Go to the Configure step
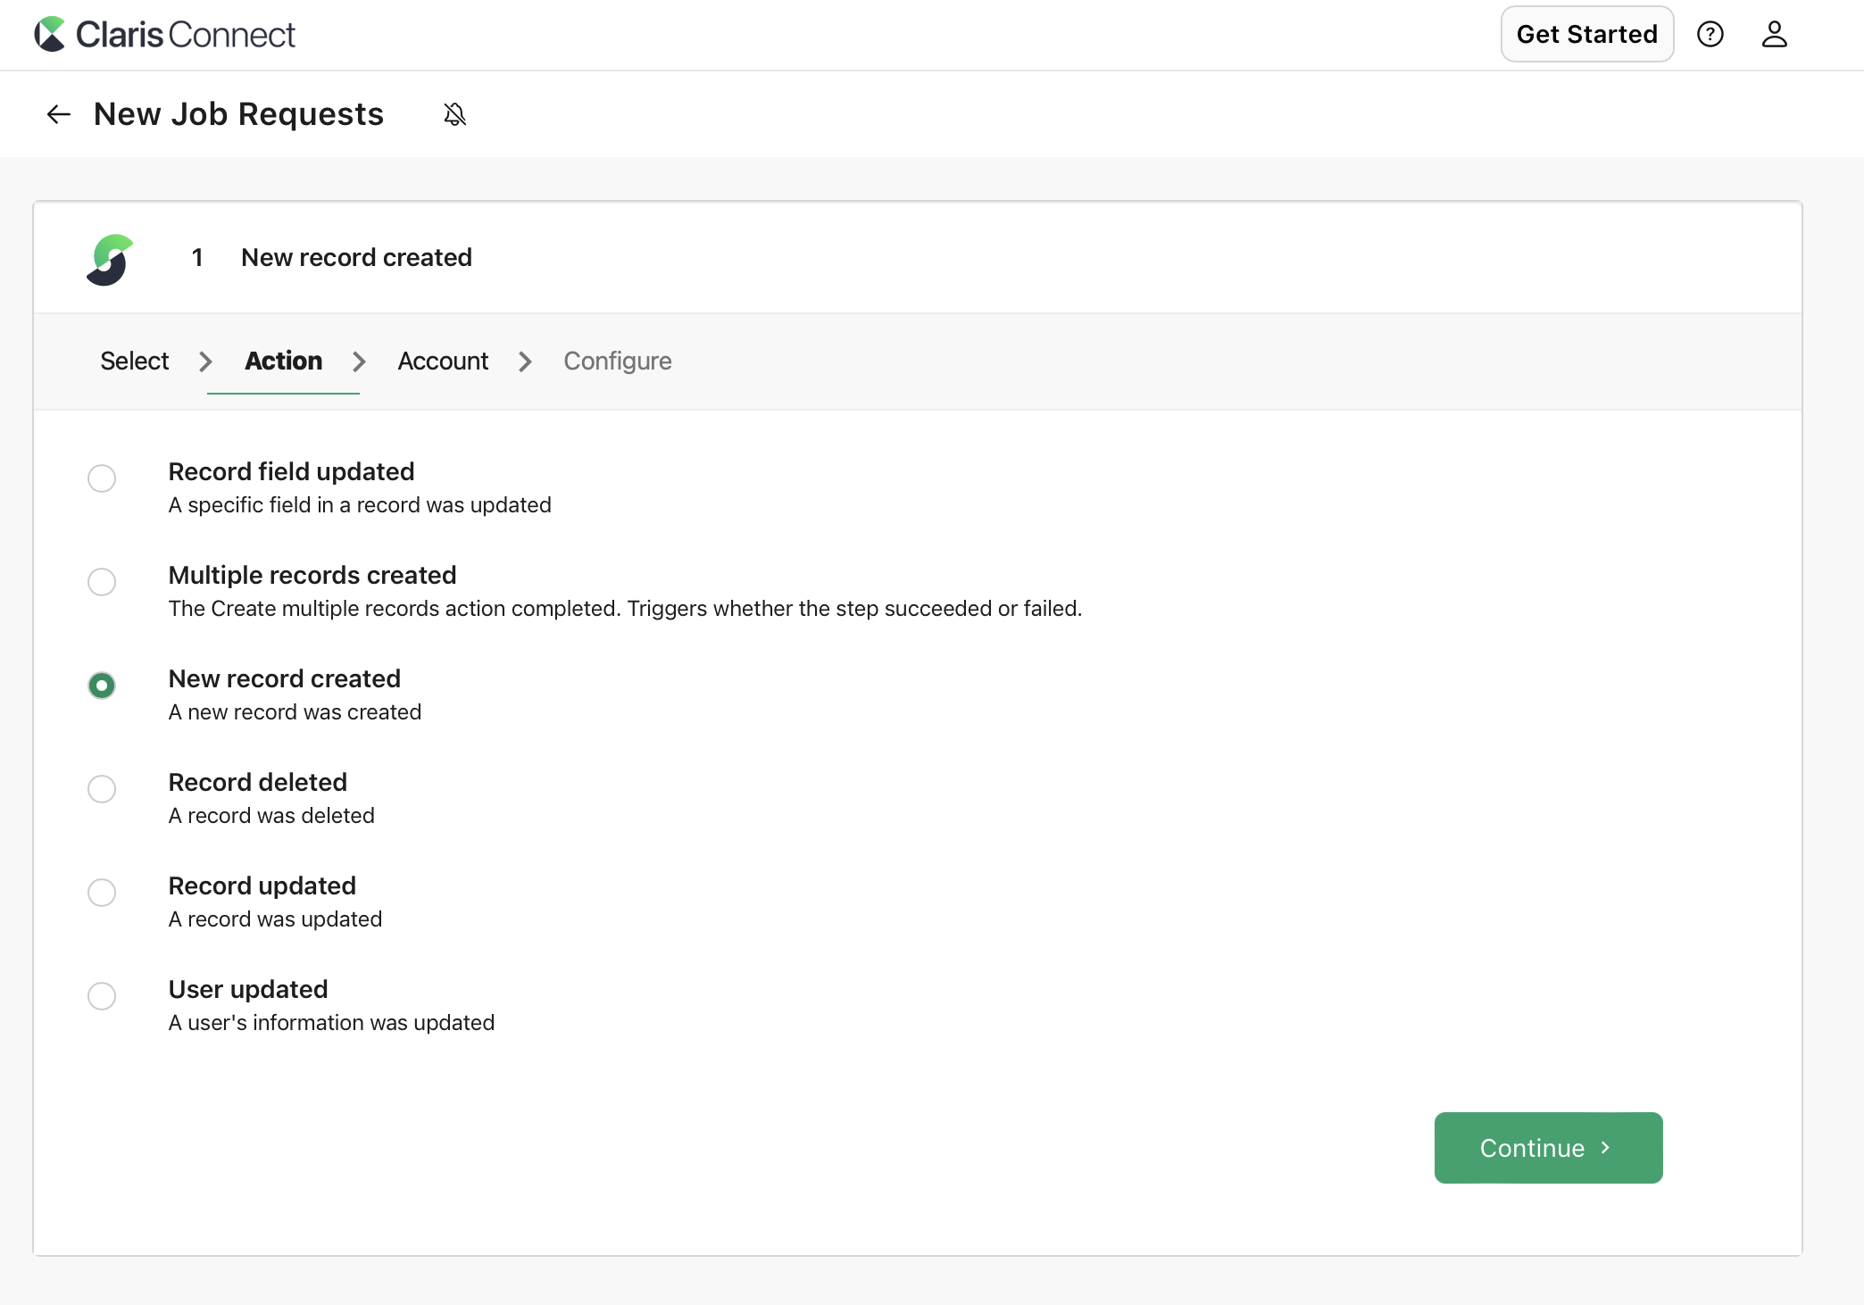This screenshot has height=1305, width=1864. click(x=617, y=361)
